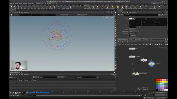Open the Display dropdown in the parameter pane

pos(133,29)
